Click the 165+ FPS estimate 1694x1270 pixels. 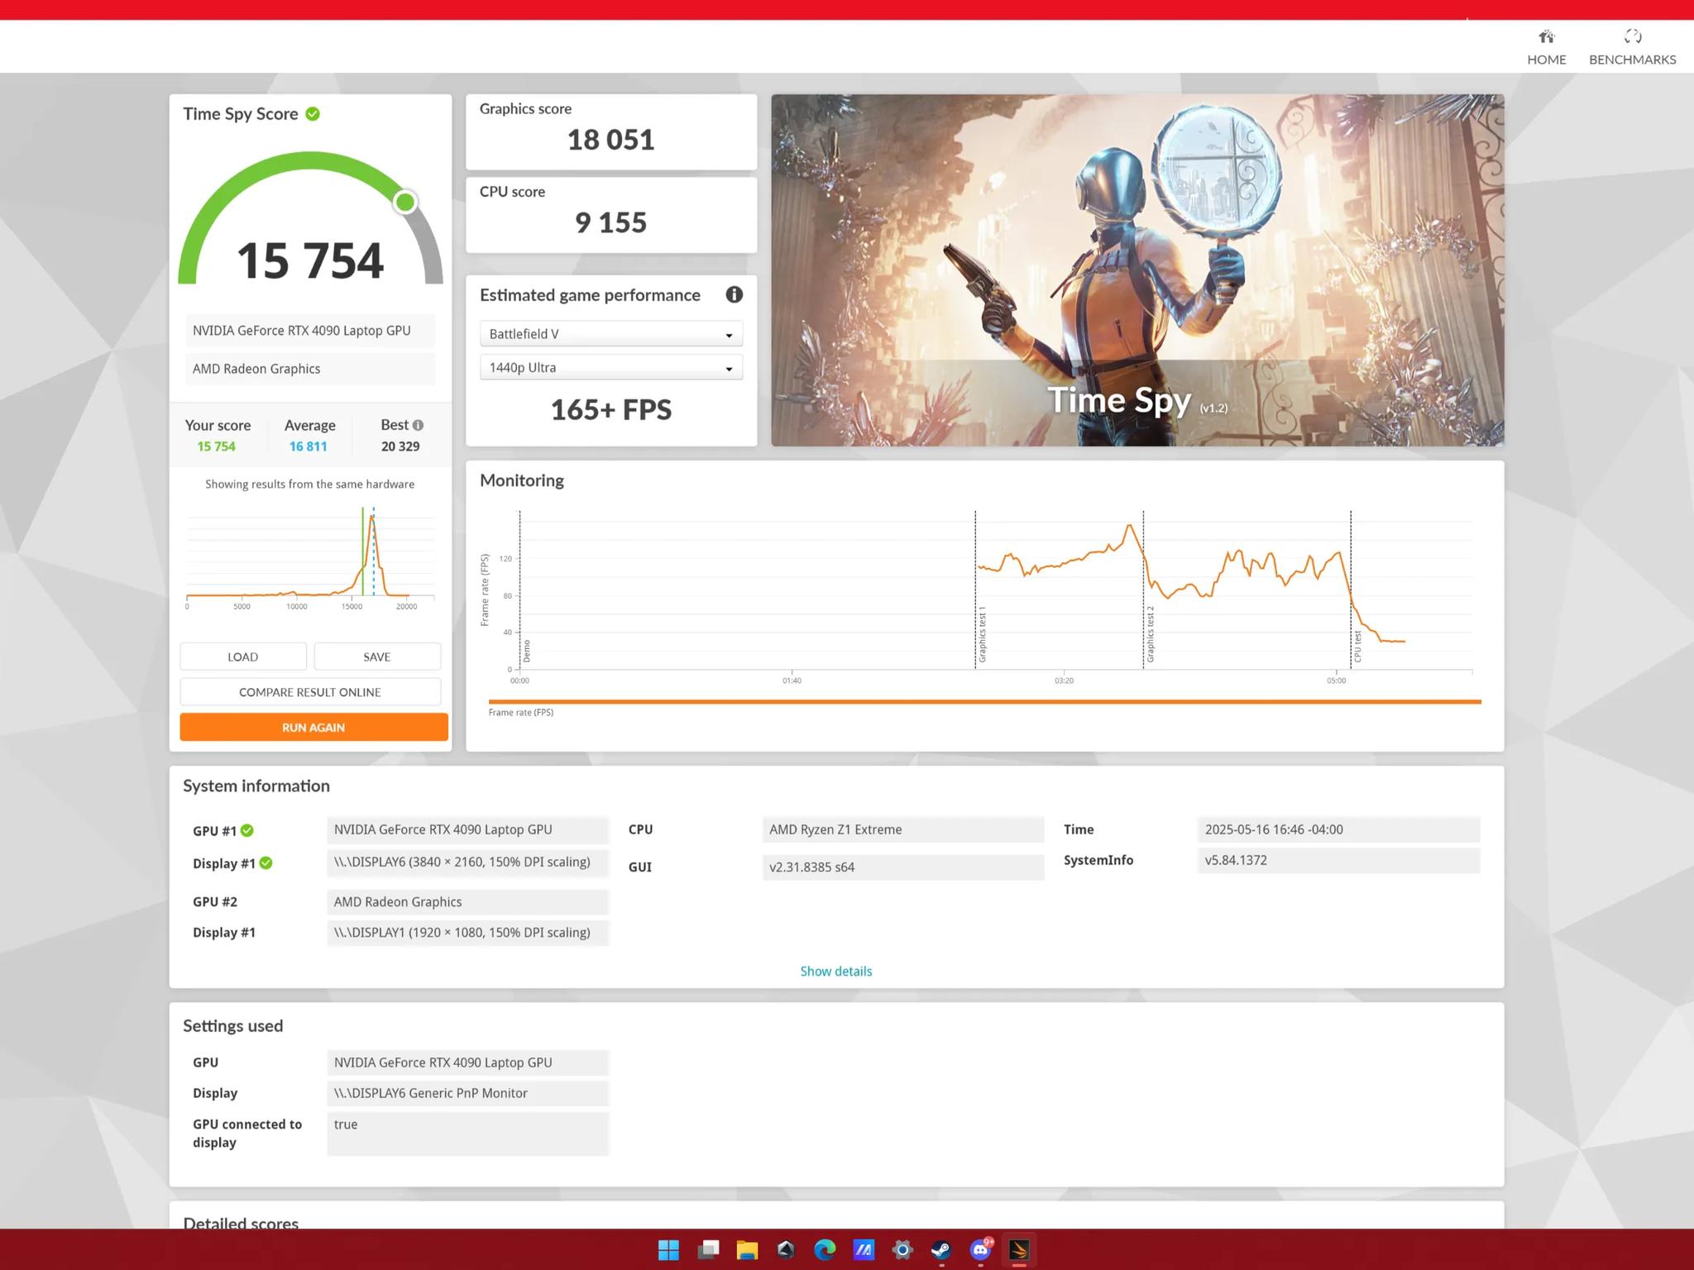(611, 410)
